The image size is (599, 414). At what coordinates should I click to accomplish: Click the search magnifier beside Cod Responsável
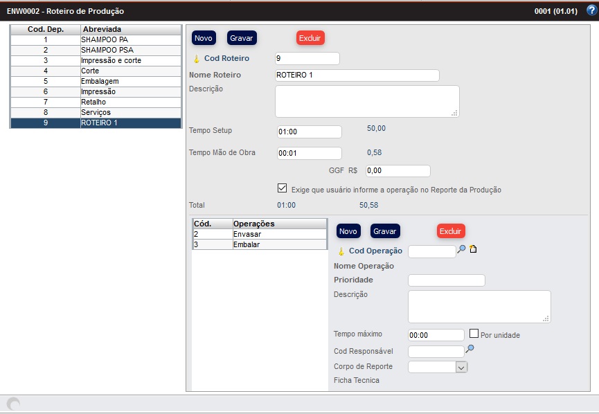click(470, 350)
